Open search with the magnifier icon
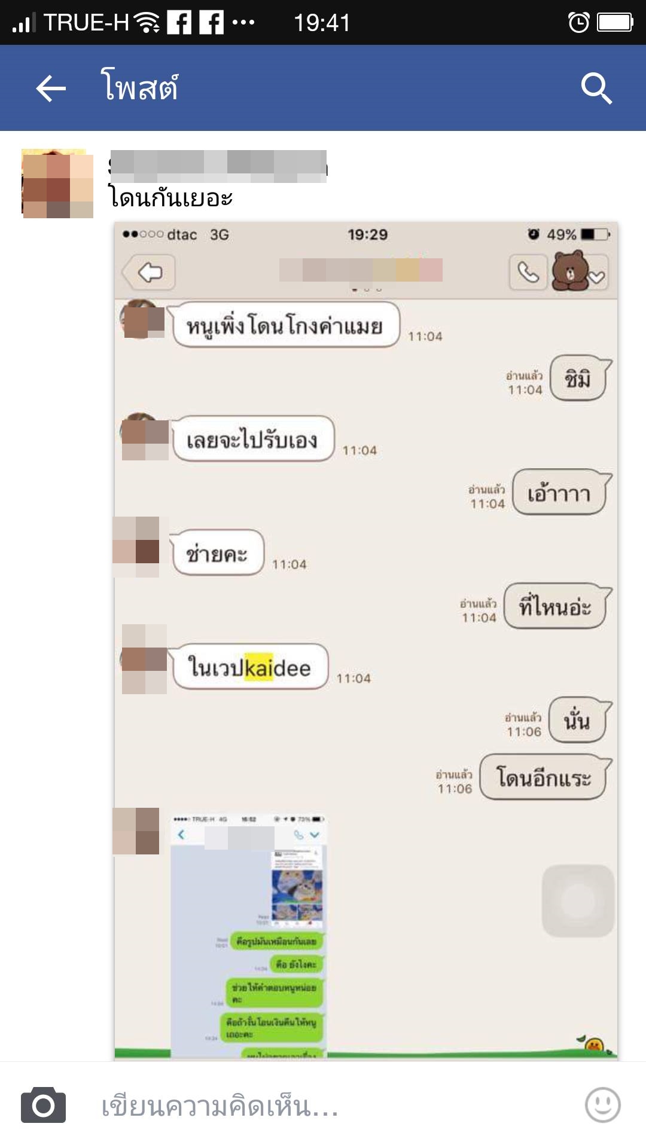 [596, 88]
